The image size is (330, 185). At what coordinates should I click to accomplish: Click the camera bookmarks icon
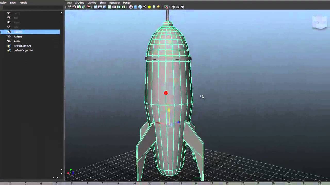[x=79, y=7]
